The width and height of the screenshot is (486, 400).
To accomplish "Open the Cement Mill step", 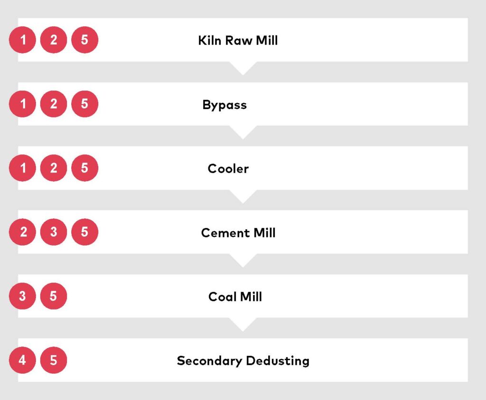I will (x=238, y=233).
